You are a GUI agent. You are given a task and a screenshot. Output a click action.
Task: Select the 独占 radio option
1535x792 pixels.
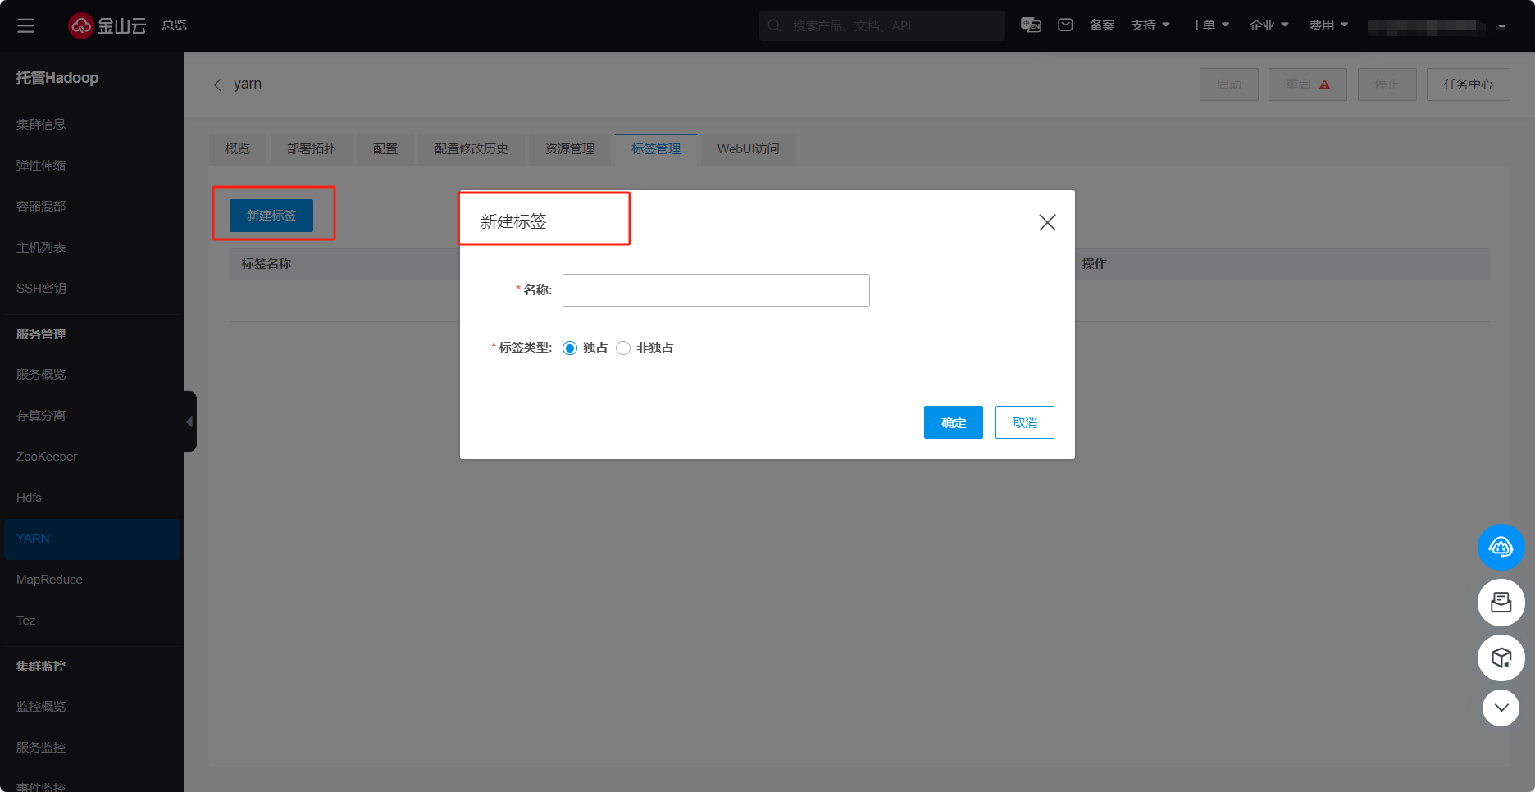pyautogui.click(x=570, y=348)
